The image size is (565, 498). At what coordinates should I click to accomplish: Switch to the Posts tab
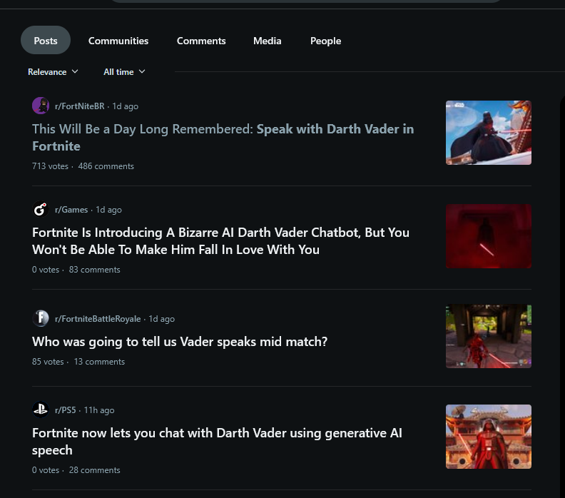tap(46, 41)
